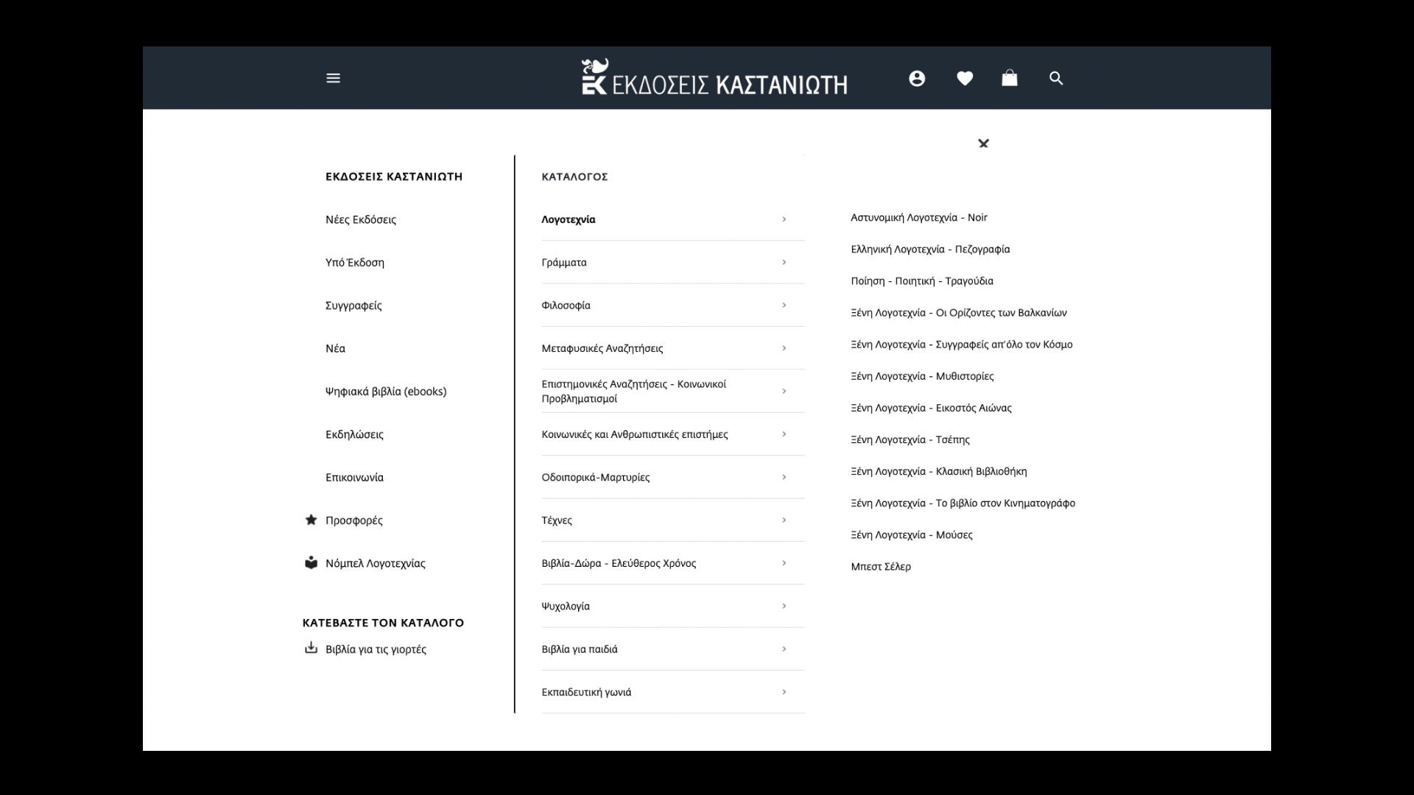This screenshot has height=795, width=1414.
Task: Expand the Φιλοσοφία chevron
Action: click(784, 305)
